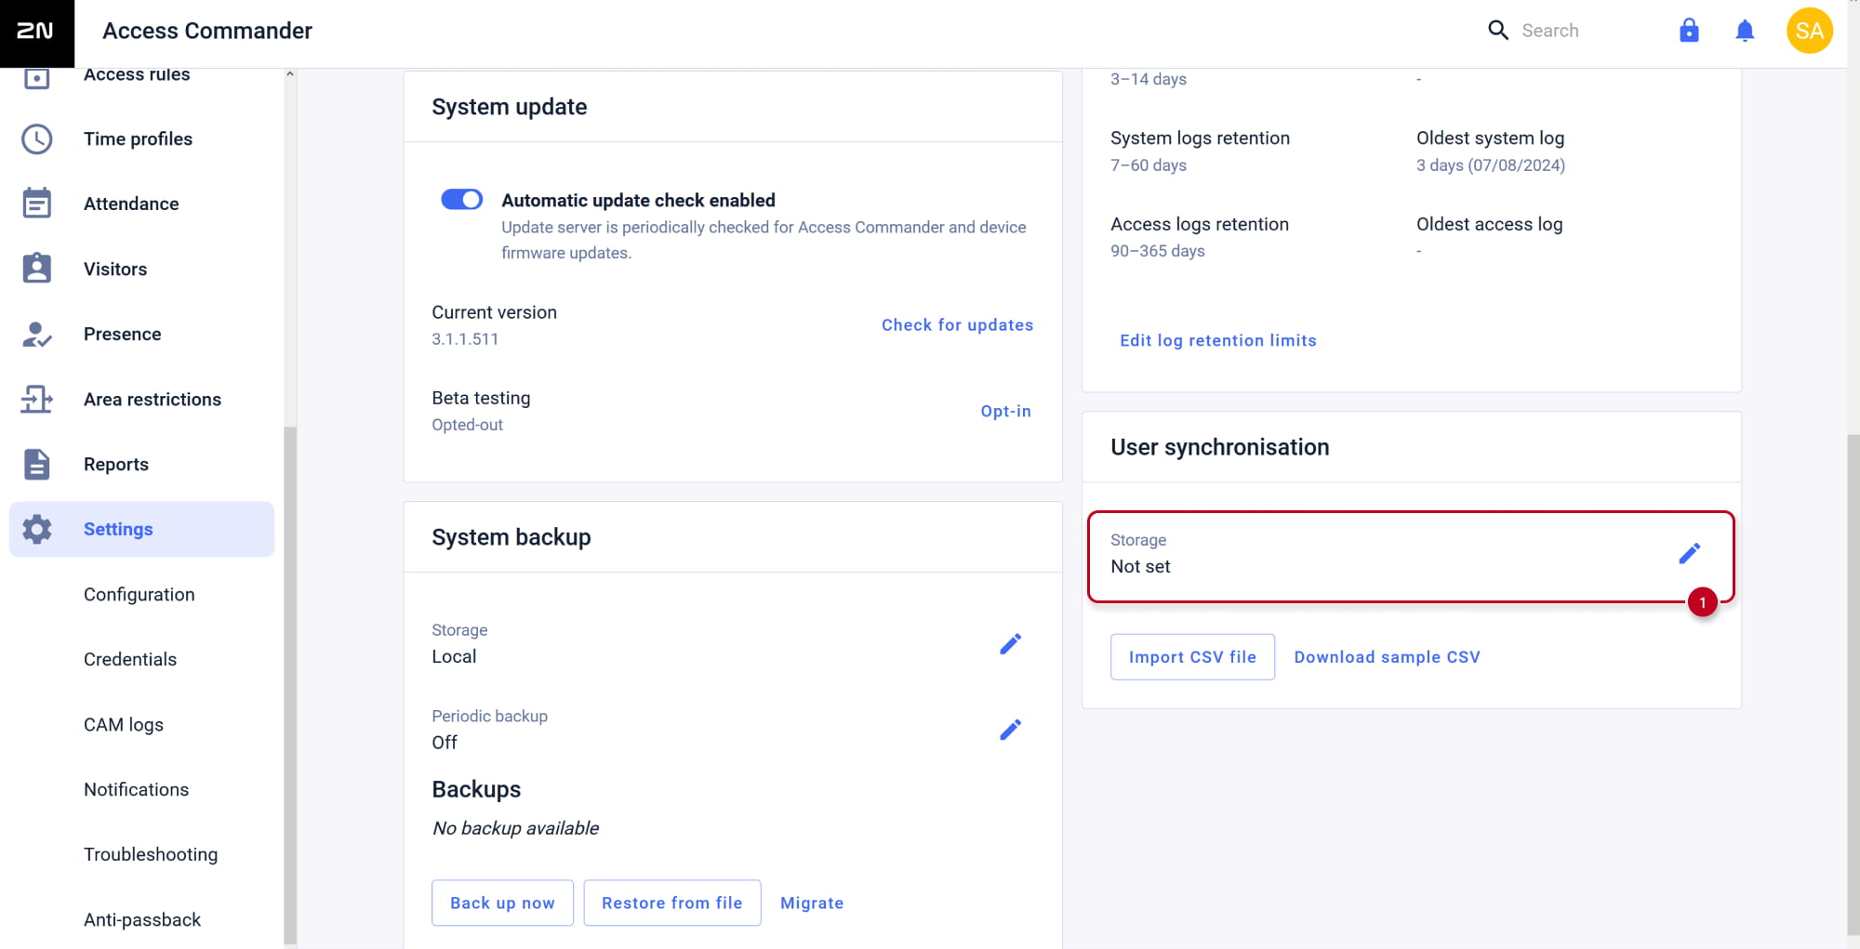Click Restore from file button
The height and width of the screenshot is (949, 1860).
(x=672, y=903)
